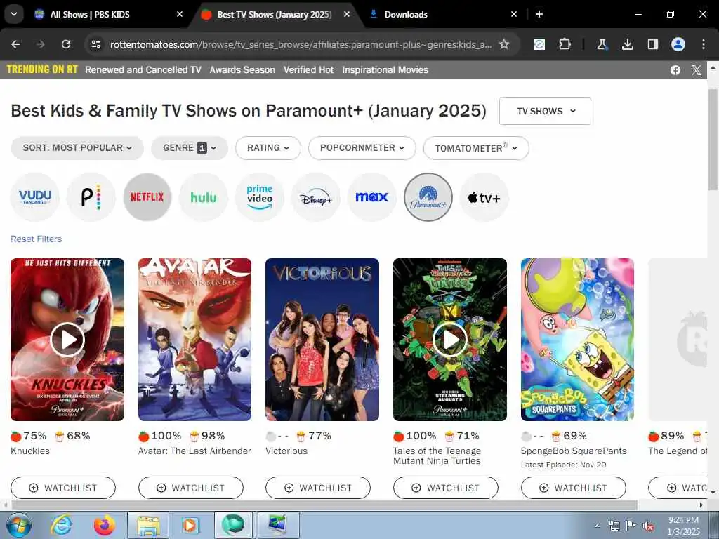Open the Avatar: The Last Airbender poster

click(195, 340)
